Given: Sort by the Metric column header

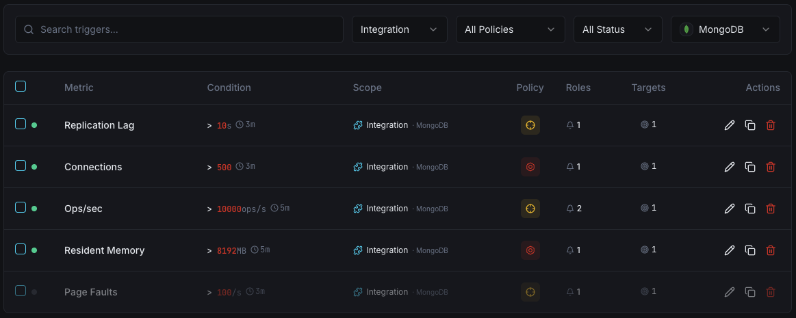Looking at the screenshot, I should tap(79, 88).
